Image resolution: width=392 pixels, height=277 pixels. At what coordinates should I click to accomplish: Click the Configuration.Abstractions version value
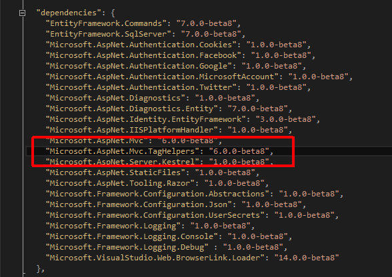point(309,194)
